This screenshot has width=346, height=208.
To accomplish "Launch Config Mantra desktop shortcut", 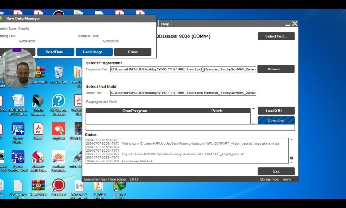I will [x=38, y=101].
